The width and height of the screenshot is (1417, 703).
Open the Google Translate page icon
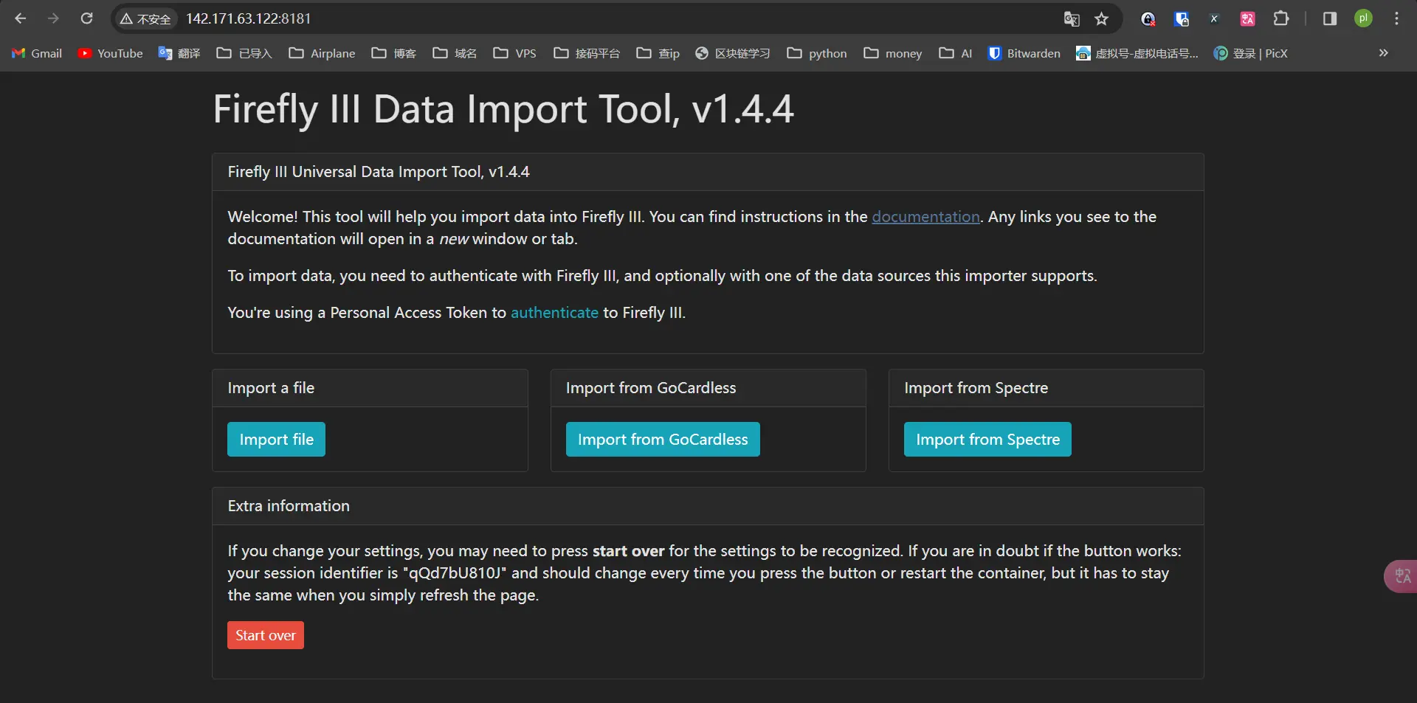pos(1072,18)
